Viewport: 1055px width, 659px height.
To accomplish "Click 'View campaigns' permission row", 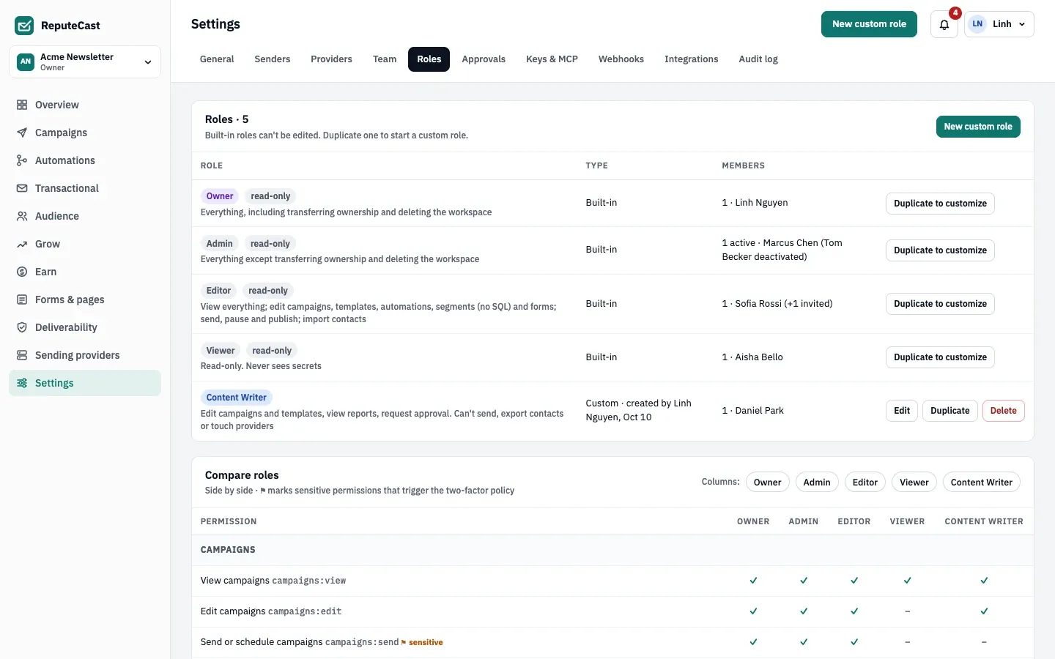I will [x=612, y=581].
